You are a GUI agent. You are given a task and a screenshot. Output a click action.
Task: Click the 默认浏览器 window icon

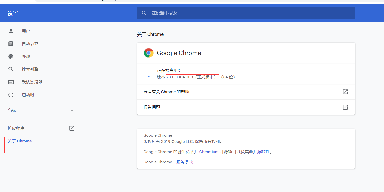[x=11, y=82]
